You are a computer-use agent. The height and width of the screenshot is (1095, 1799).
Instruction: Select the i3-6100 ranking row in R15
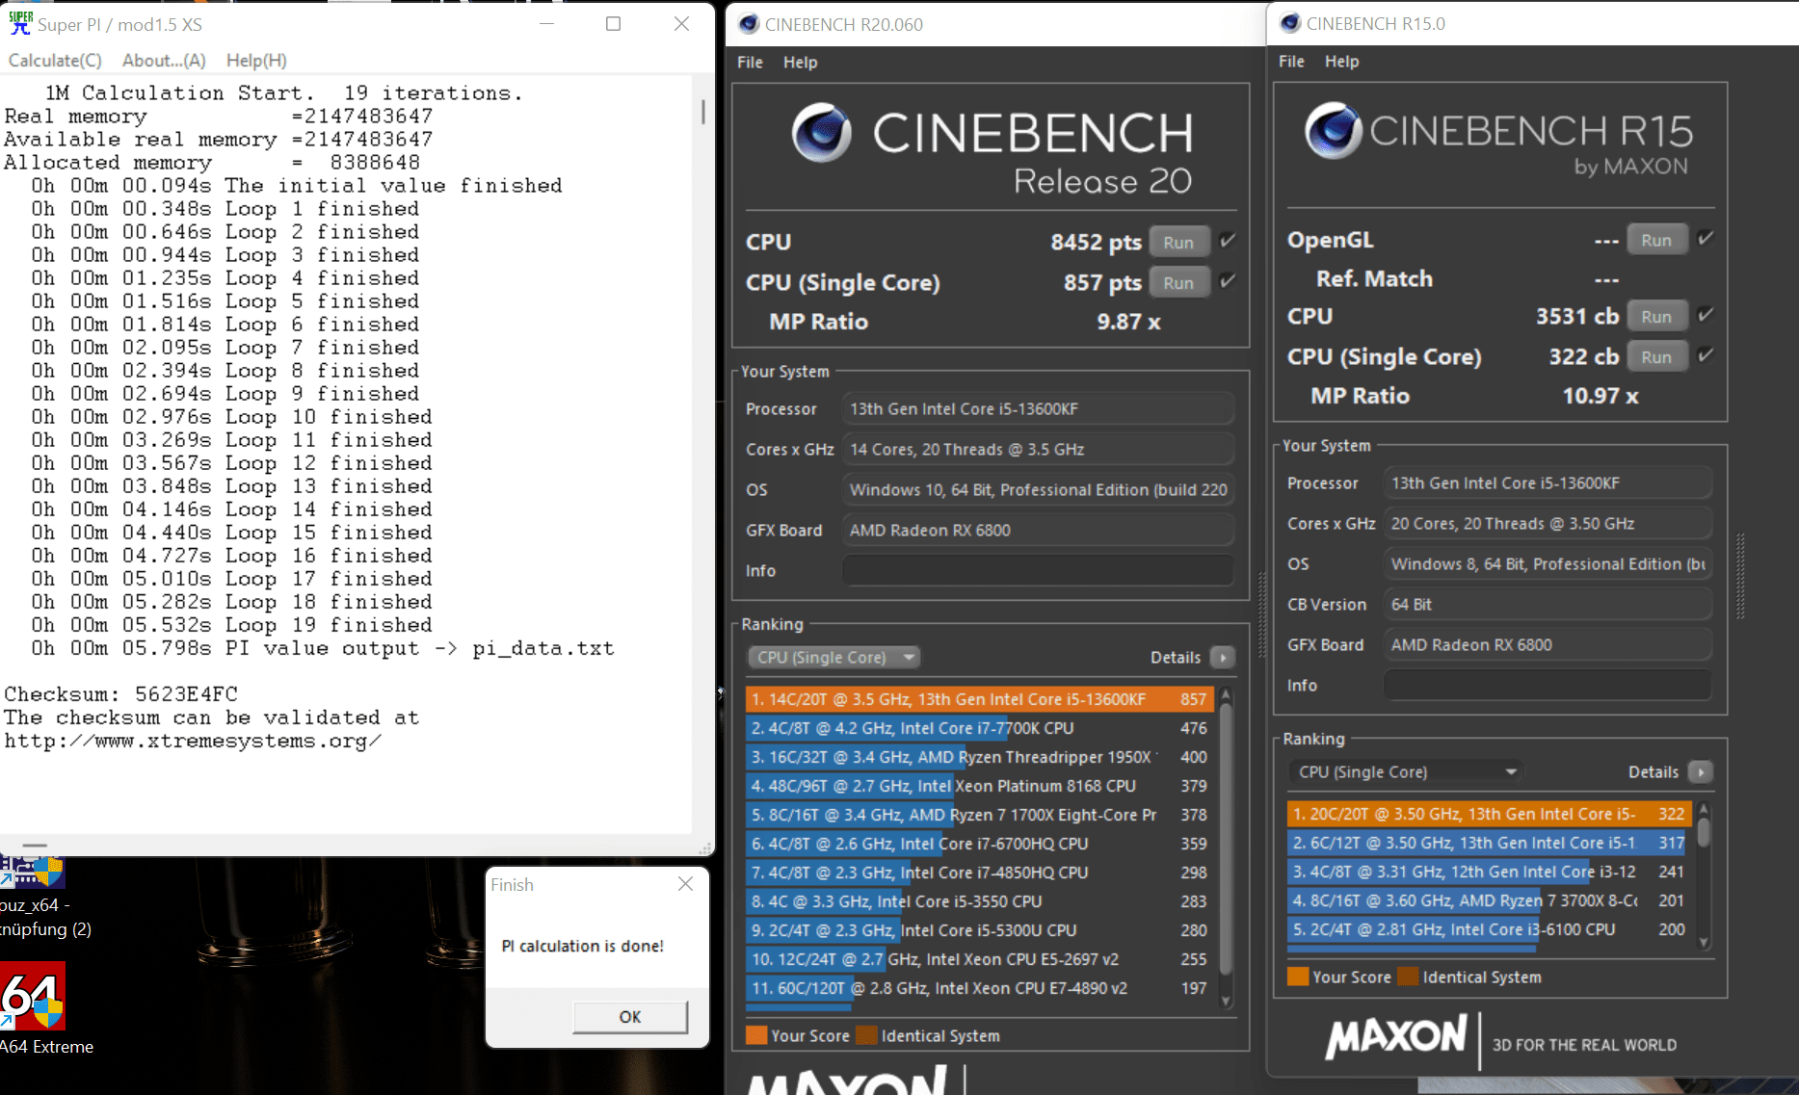click(x=1490, y=929)
